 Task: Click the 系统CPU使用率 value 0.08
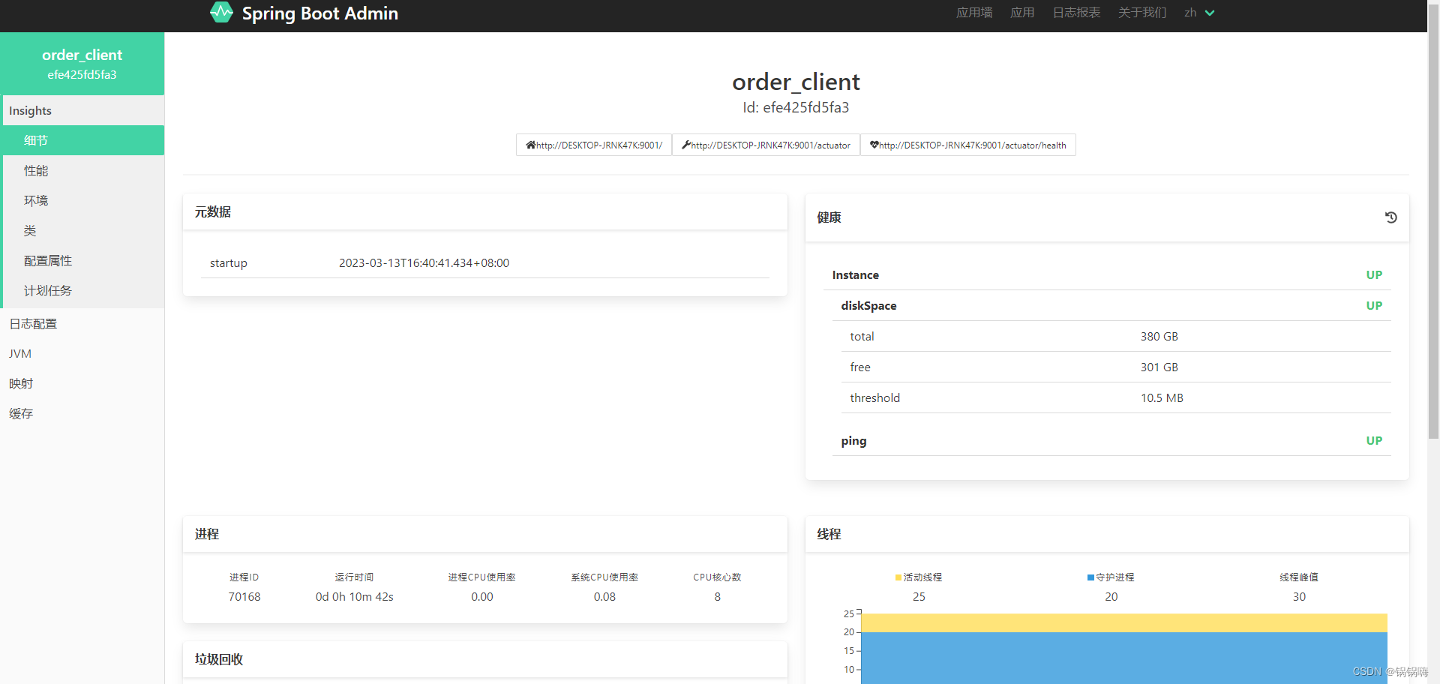click(604, 596)
